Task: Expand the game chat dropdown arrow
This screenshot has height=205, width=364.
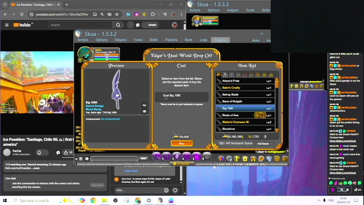Action: (x=76, y=159)
